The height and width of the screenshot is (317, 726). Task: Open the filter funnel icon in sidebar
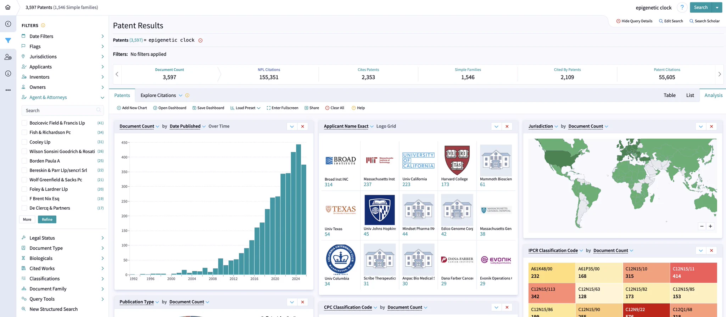(x=8, y=40)
